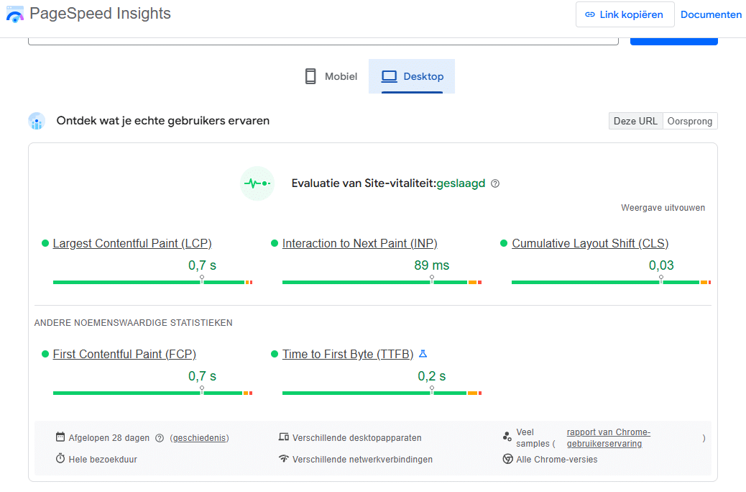The width and height of the screenshot is (746, 492).
Task: Click the green dot beside CLS metric
Action: click(x=504, y=243)
